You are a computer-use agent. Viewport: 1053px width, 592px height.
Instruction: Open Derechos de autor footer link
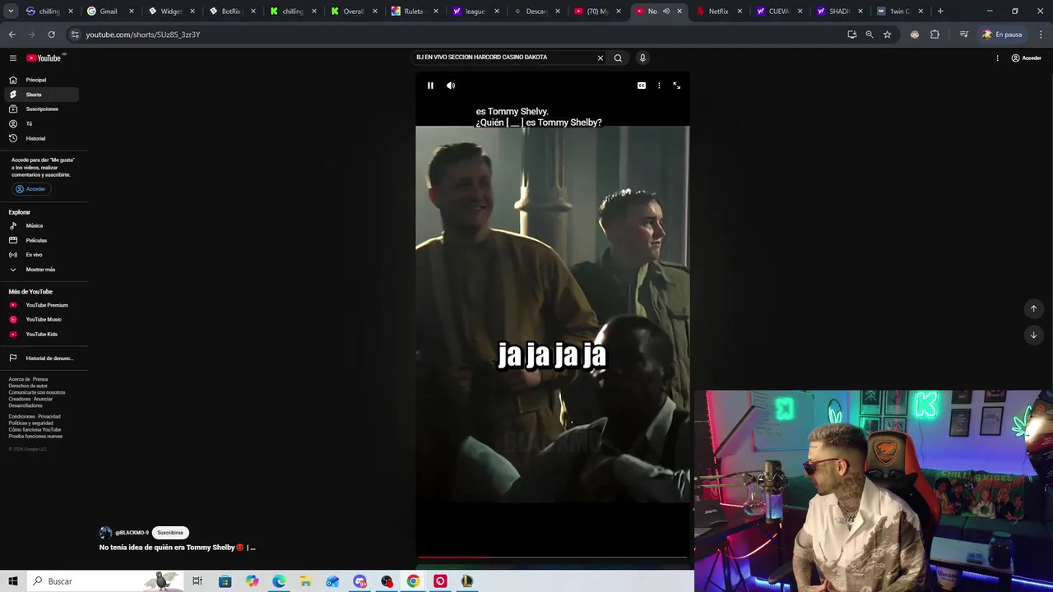click(x=28, y=386)
